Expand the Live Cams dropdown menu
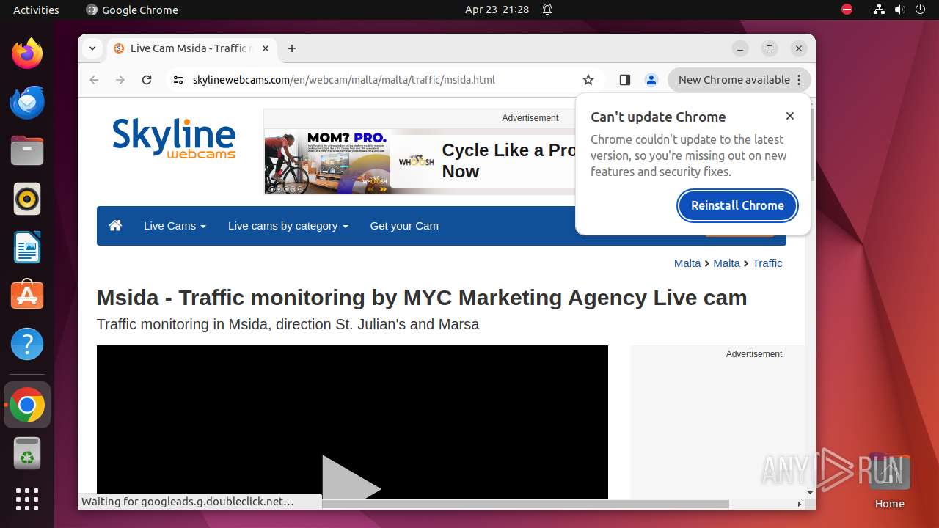This screenshot has width=939, height=528. point(175,226)
